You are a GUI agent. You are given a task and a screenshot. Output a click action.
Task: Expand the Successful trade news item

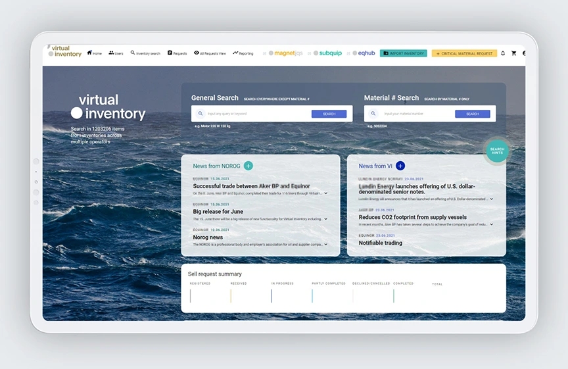[x=325, y=193]
